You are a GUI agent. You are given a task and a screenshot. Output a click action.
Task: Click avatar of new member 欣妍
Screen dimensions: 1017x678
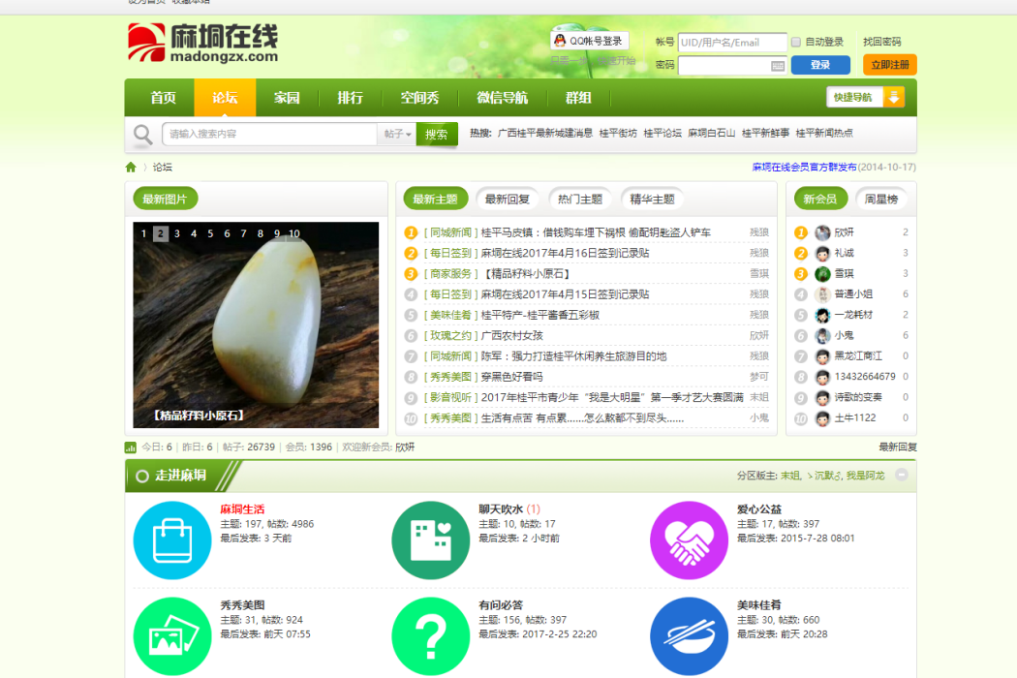[822, 232]
